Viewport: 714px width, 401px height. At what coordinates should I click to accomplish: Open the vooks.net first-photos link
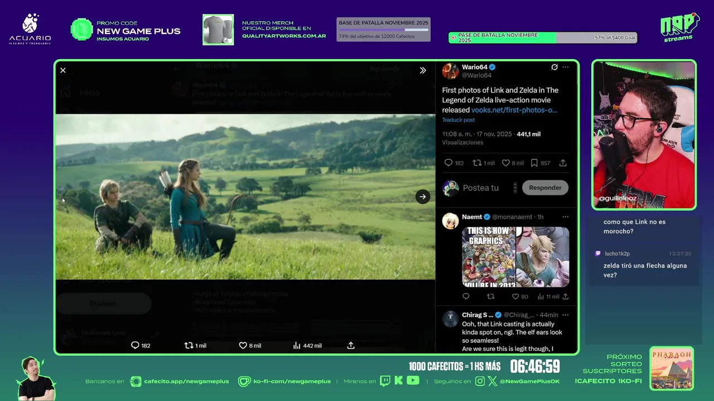(514, 110)
